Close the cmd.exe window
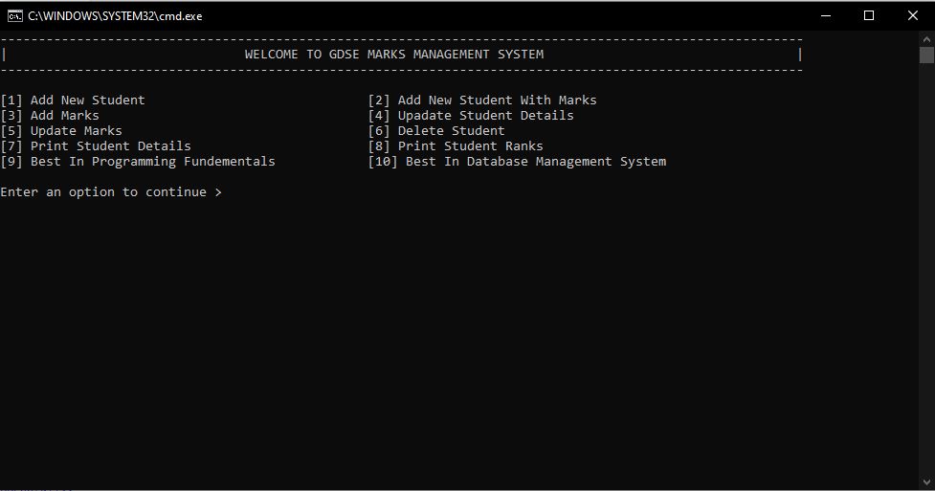 (912, 16)
